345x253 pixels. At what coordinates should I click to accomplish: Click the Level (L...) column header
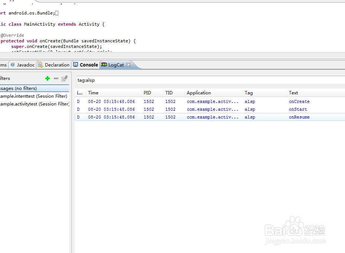[x=79, y=93]
